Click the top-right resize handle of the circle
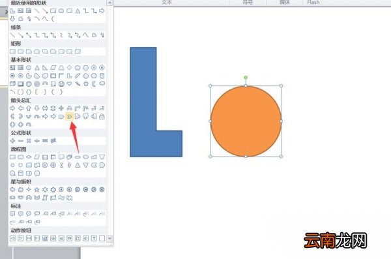The width and height of the screenshot is (391, 259). pos(281,85)
